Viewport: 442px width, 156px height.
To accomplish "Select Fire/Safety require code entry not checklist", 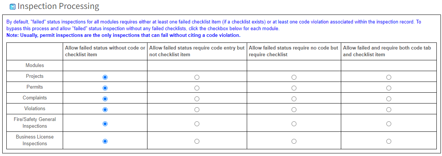I will point(197,124).
